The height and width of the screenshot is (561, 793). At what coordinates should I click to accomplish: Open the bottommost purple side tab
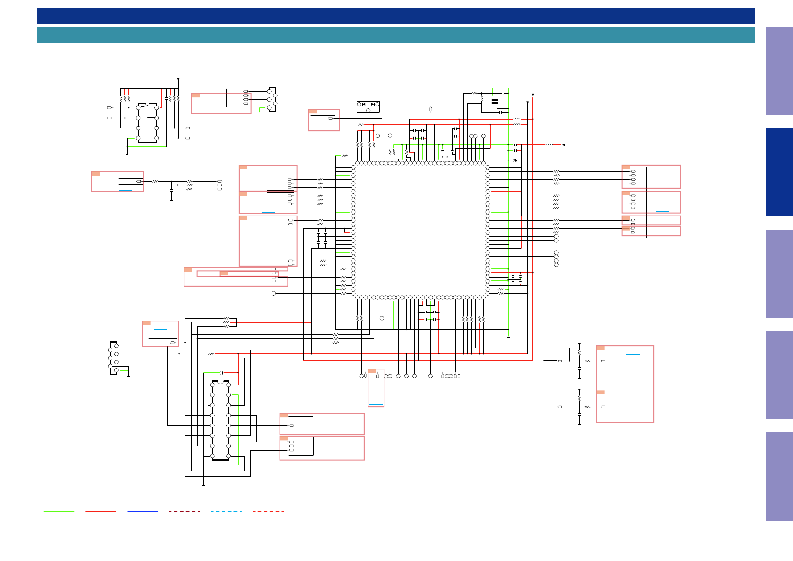[x=779, y=476]
